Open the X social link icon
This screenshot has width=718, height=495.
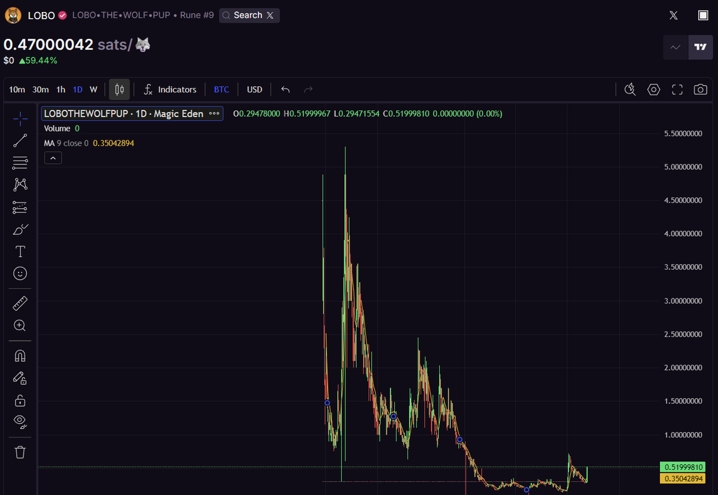674,16
